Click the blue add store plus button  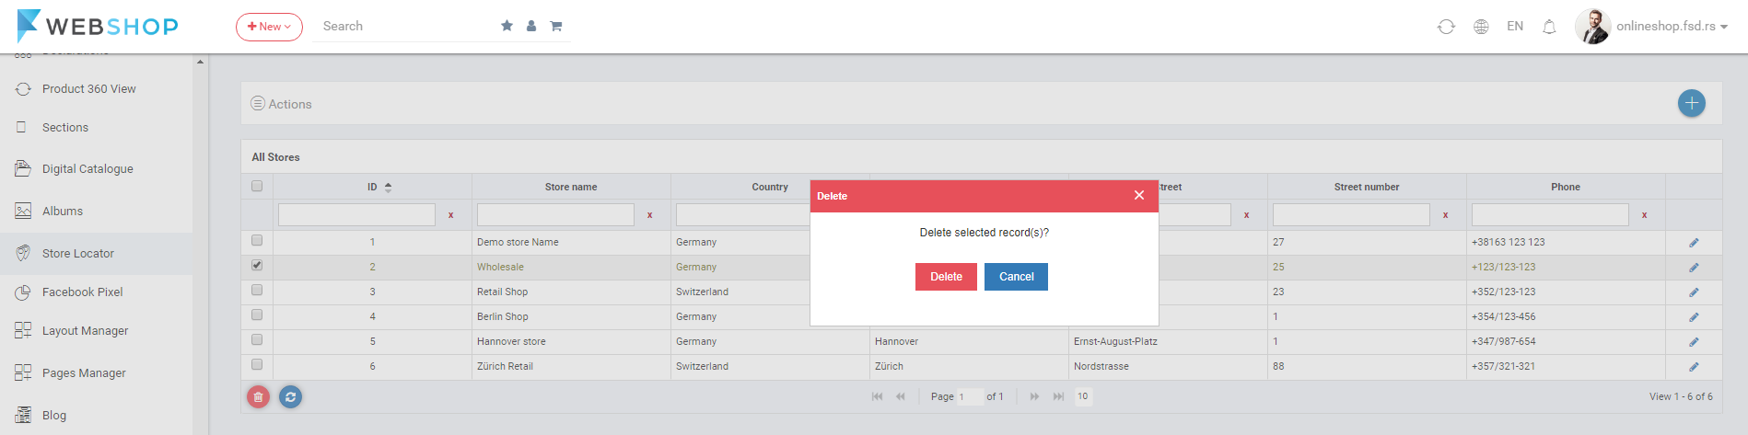coord(1691,103)
